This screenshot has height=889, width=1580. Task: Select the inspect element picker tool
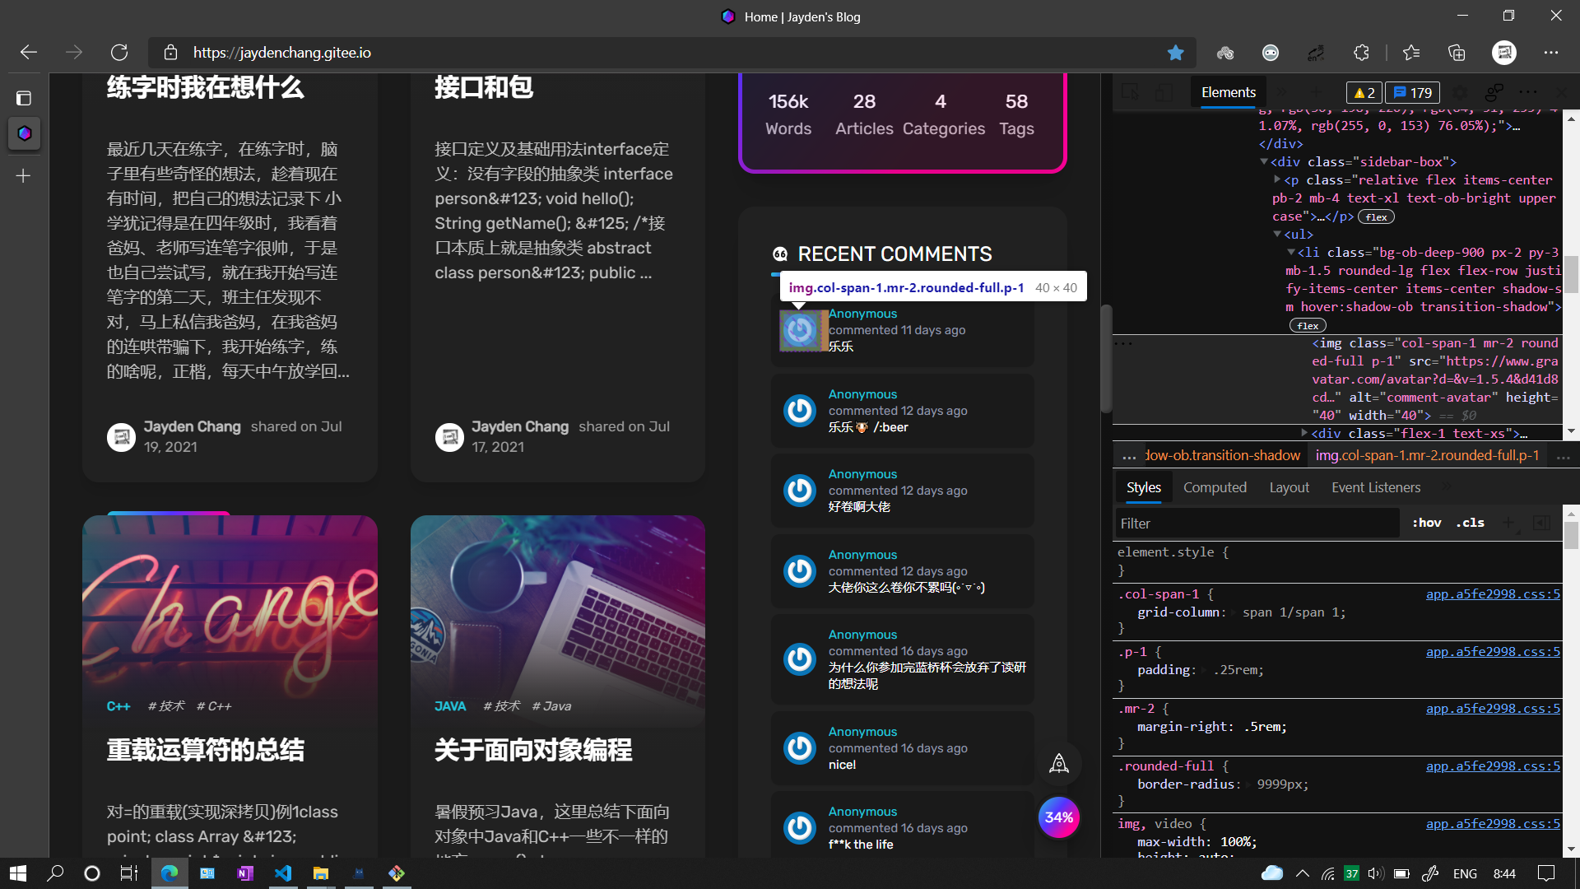1130,92
